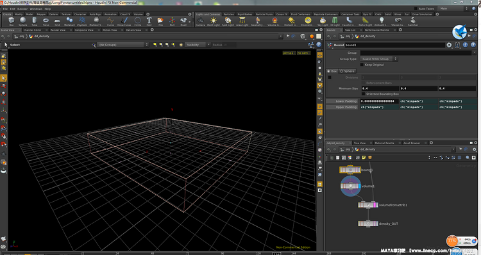481x255 pixels.
Task: Open the Visibility dropdown in viewport toolbar
Action: point(198,45)
